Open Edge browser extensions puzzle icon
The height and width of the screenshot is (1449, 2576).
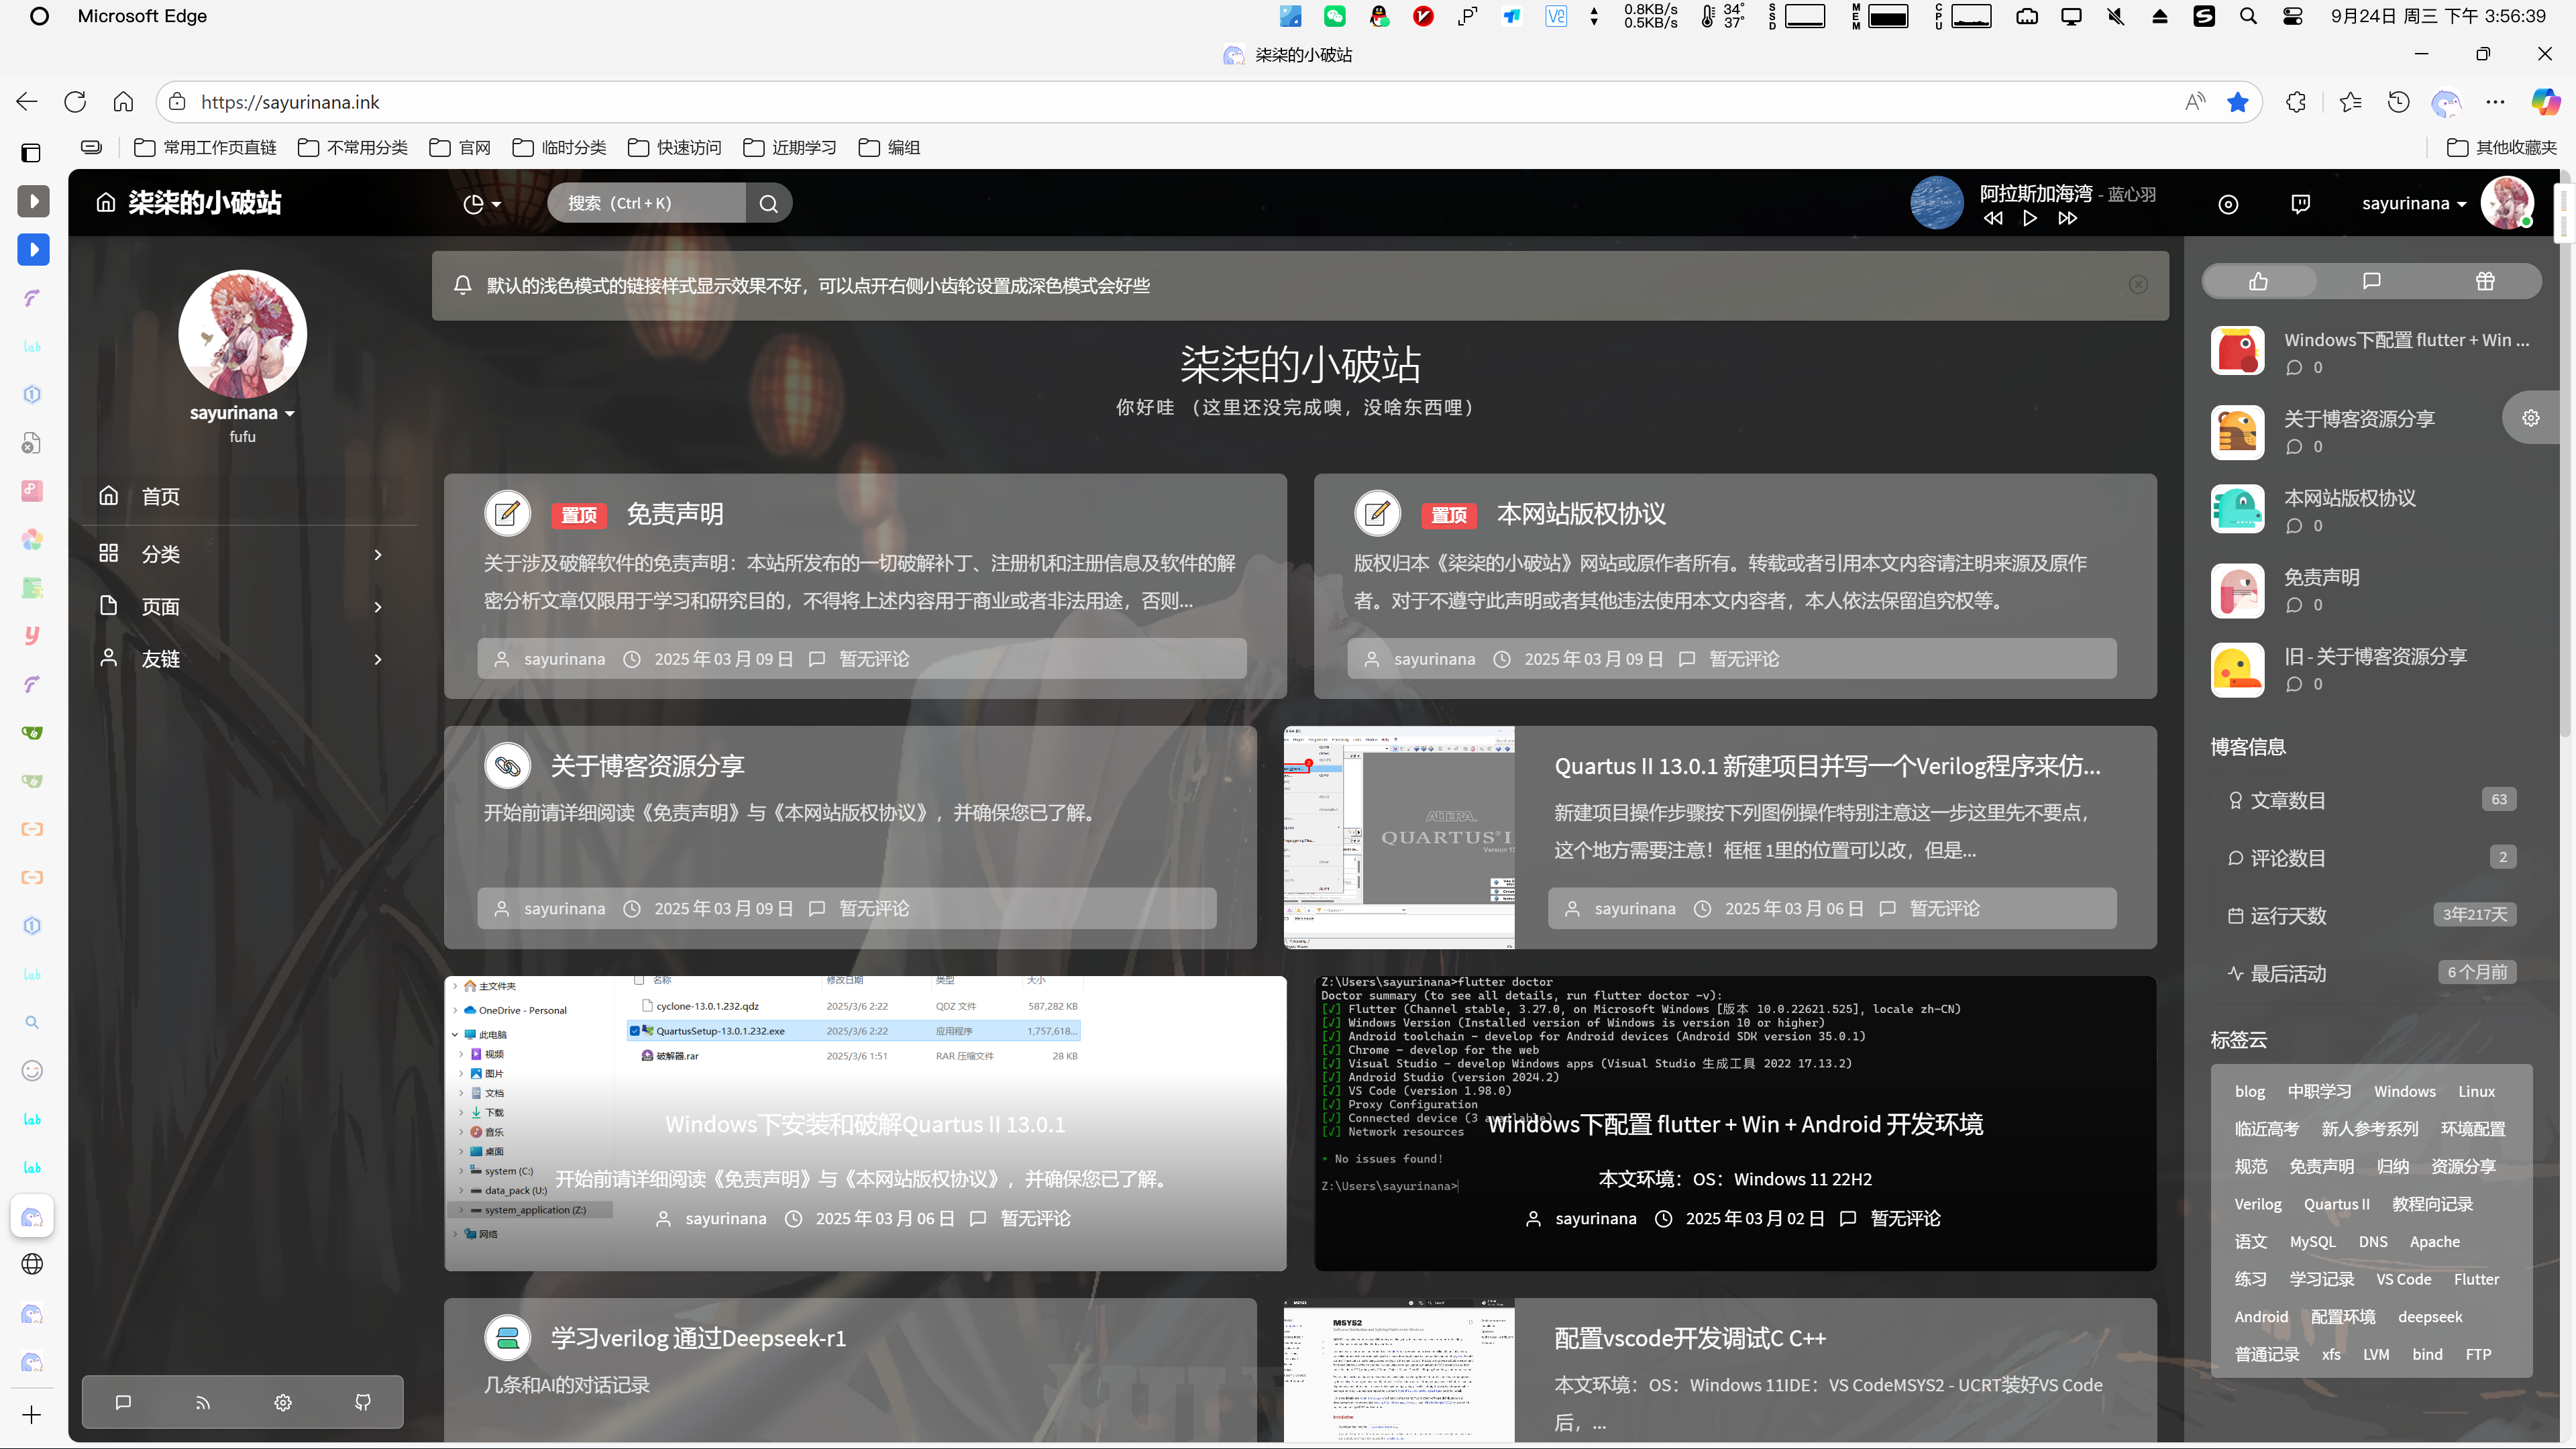pyautogui.click(x=2296, y=102)
